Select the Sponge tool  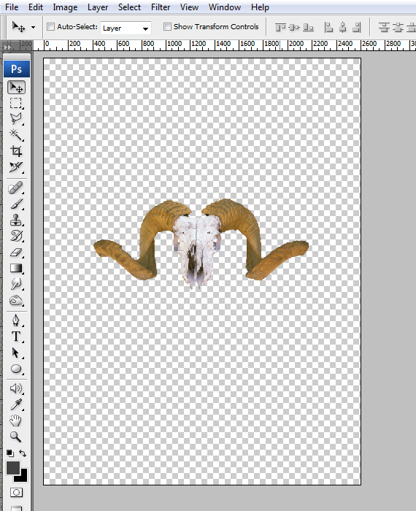(x=16, y=300)
